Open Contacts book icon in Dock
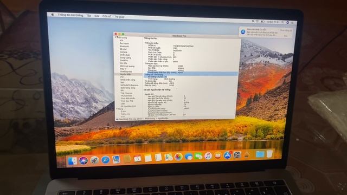The height and width of the screenshot is (195, 347). [x=127, y=159]
